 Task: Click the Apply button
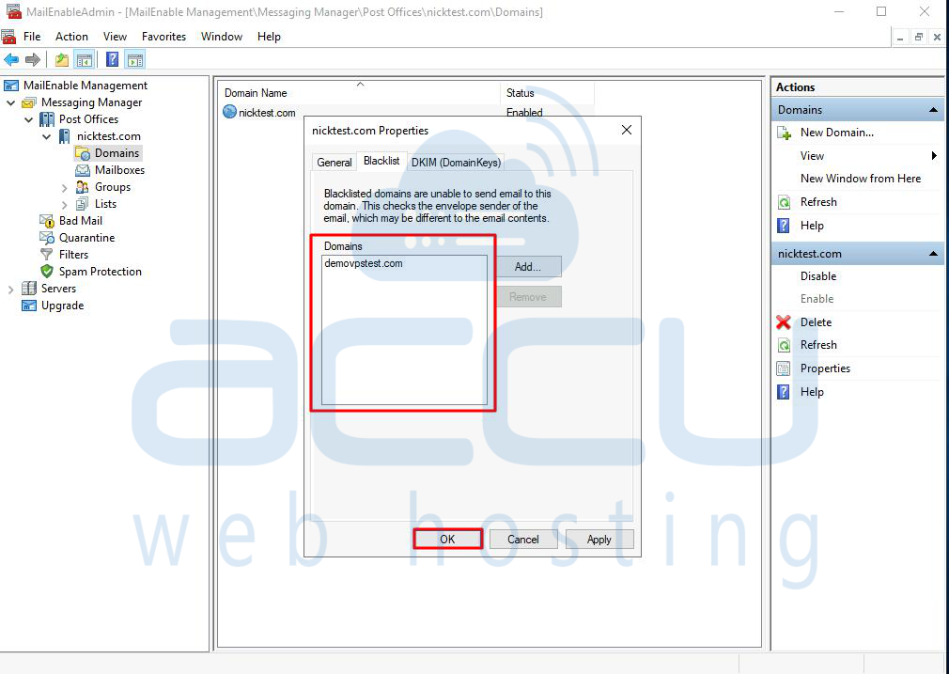[x=599, y=540]
